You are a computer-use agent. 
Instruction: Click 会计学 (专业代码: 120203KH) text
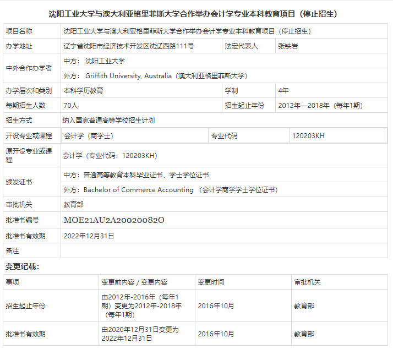(110, 156)
